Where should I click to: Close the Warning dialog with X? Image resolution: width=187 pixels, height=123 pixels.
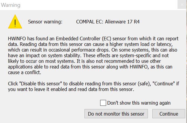182,4
